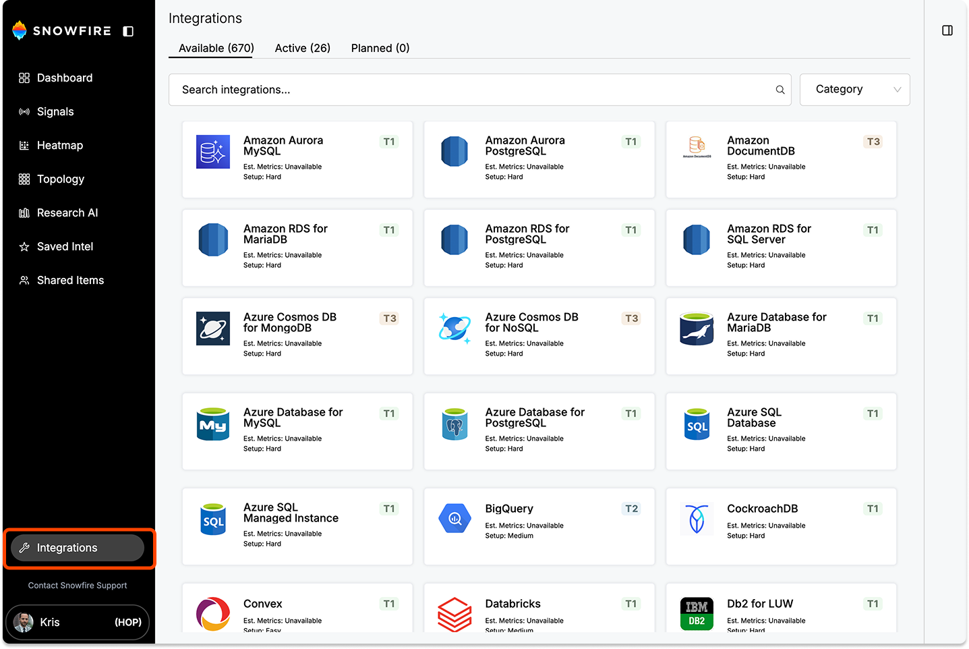Open Research AI from the sidebar
This screenshot has width=969, height=649.
(x=67, y=213)
